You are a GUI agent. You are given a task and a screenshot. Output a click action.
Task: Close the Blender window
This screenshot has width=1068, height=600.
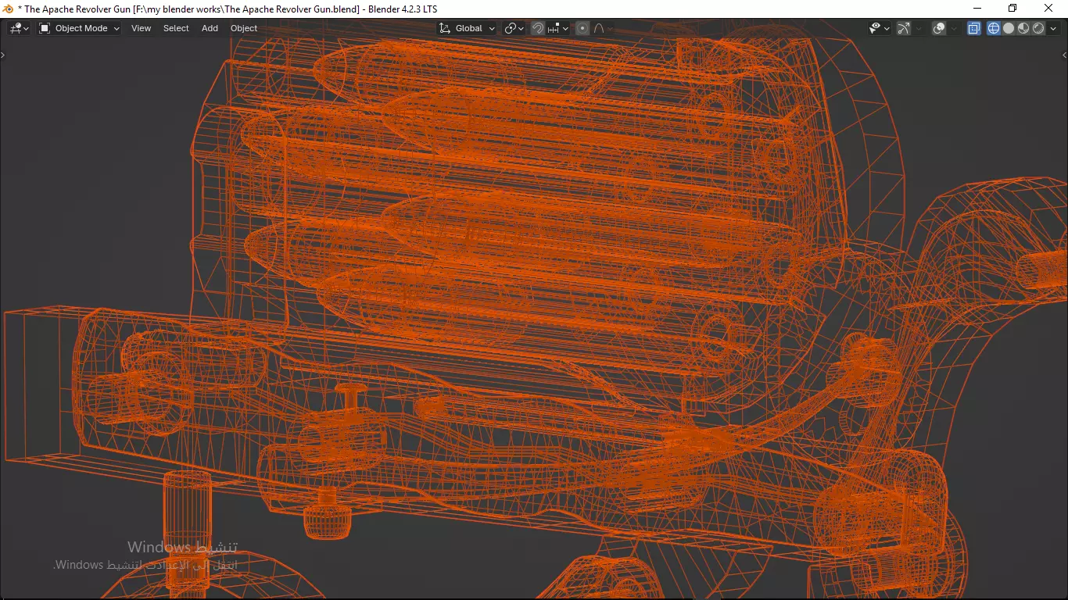[1049, 9]
